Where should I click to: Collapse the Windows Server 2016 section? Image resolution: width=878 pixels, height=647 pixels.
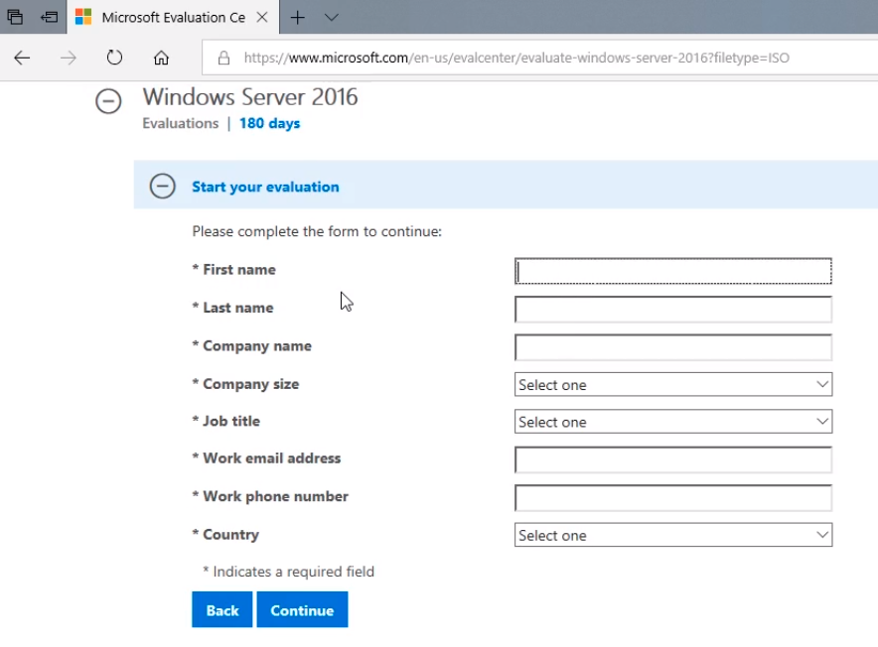coord(108,101)
